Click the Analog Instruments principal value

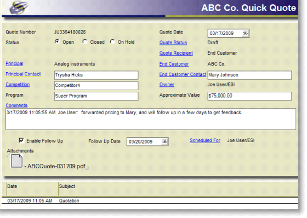(75, 64)
